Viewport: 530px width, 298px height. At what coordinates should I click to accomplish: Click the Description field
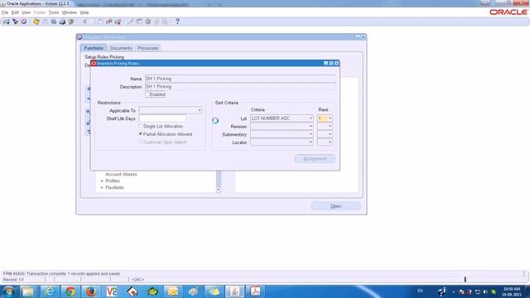240,87
